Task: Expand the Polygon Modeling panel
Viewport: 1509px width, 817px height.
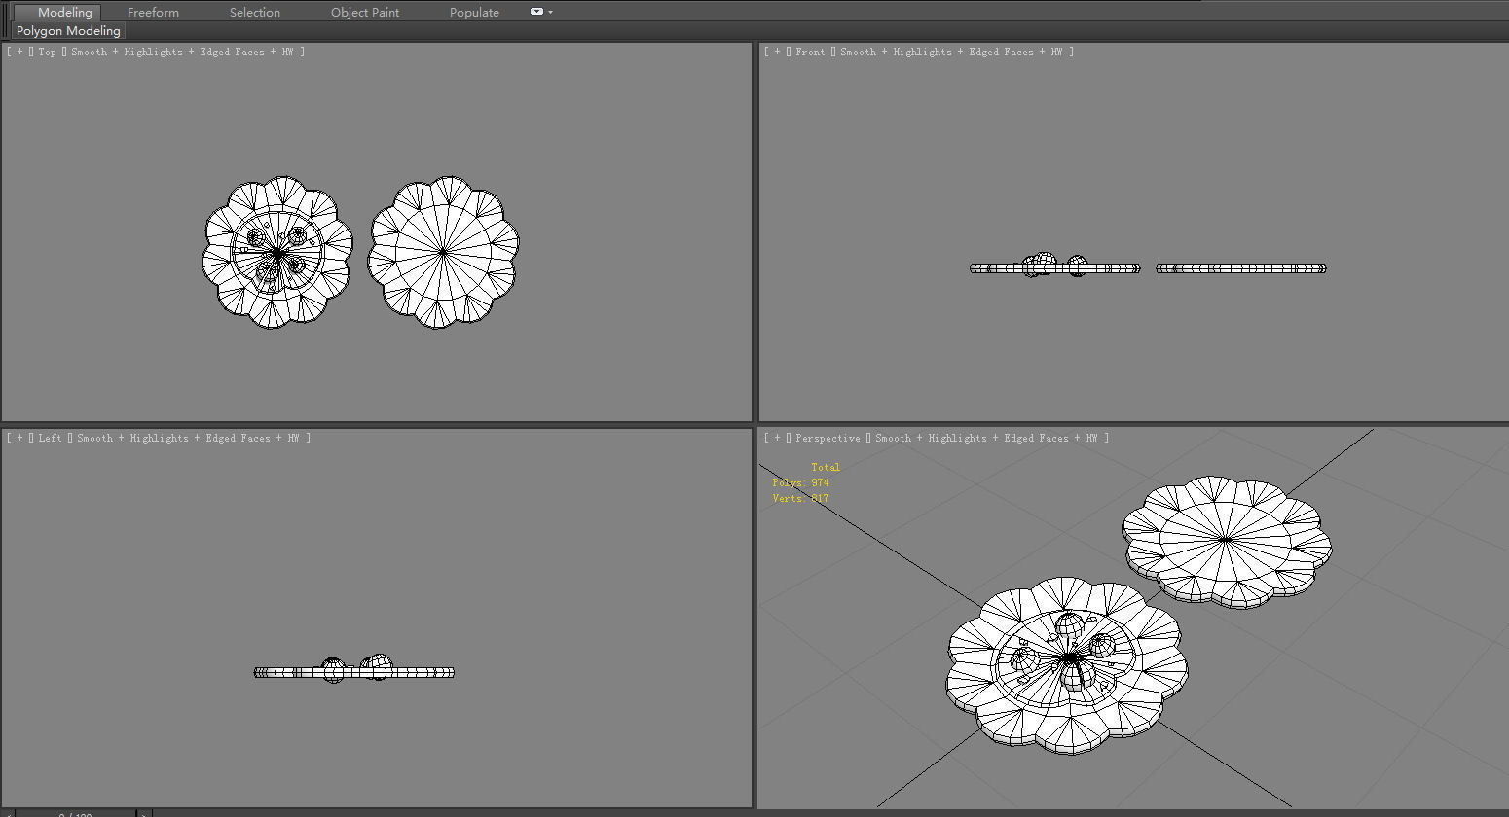Action: click(x=68, y=31)
